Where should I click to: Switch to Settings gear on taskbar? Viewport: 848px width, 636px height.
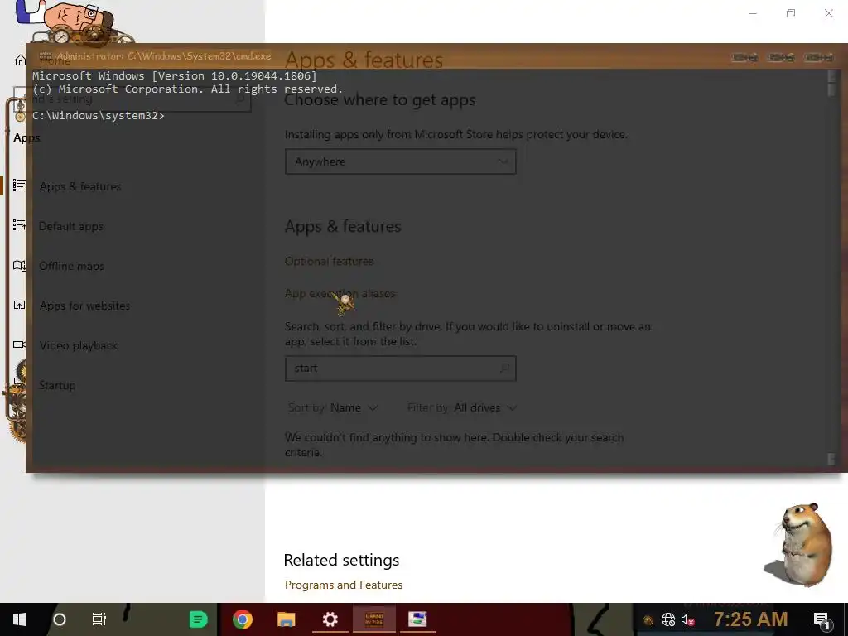click(330, 619)
